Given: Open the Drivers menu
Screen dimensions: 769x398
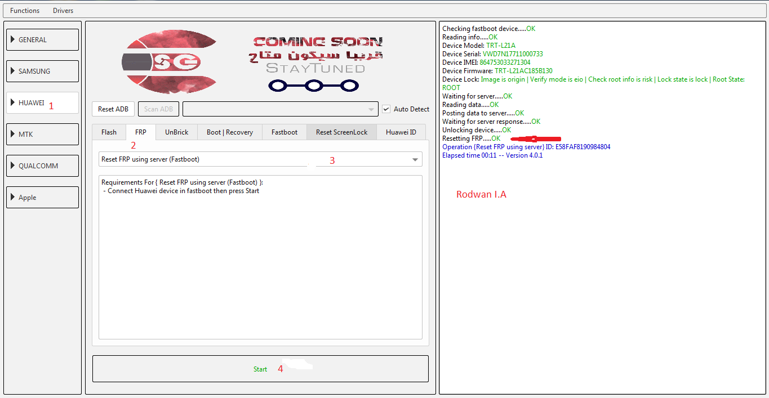Looking at the screenshot, I should click(x=63, y=11).
